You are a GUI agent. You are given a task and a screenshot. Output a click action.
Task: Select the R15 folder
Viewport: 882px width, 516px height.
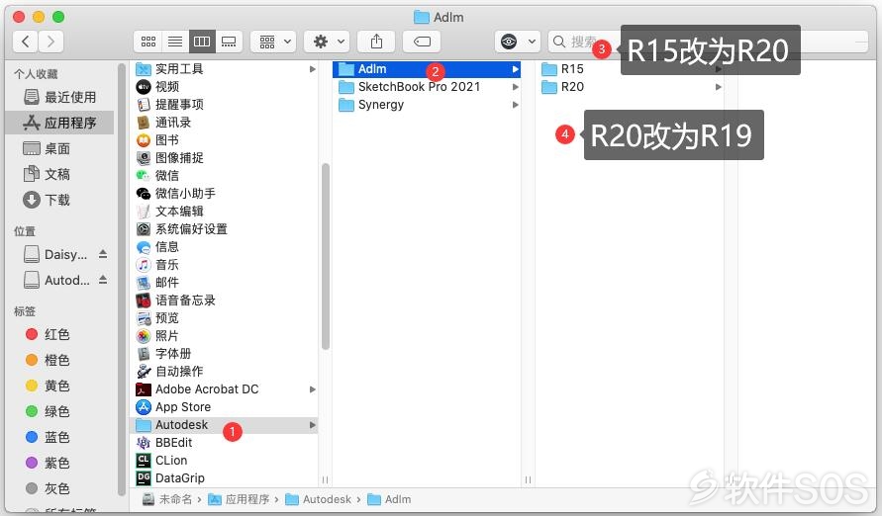click(630, 69)
